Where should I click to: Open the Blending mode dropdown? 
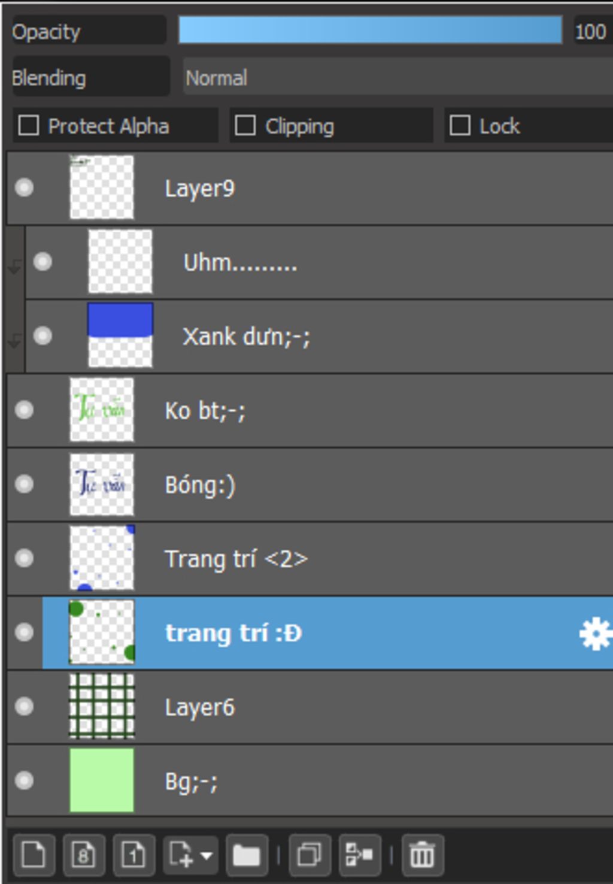pyautogui.click(x=397, y=77)
